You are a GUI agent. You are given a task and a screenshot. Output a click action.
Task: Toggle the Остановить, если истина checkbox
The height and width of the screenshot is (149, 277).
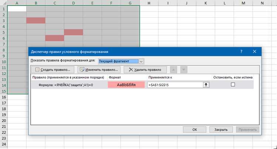(x=233, y=84)
